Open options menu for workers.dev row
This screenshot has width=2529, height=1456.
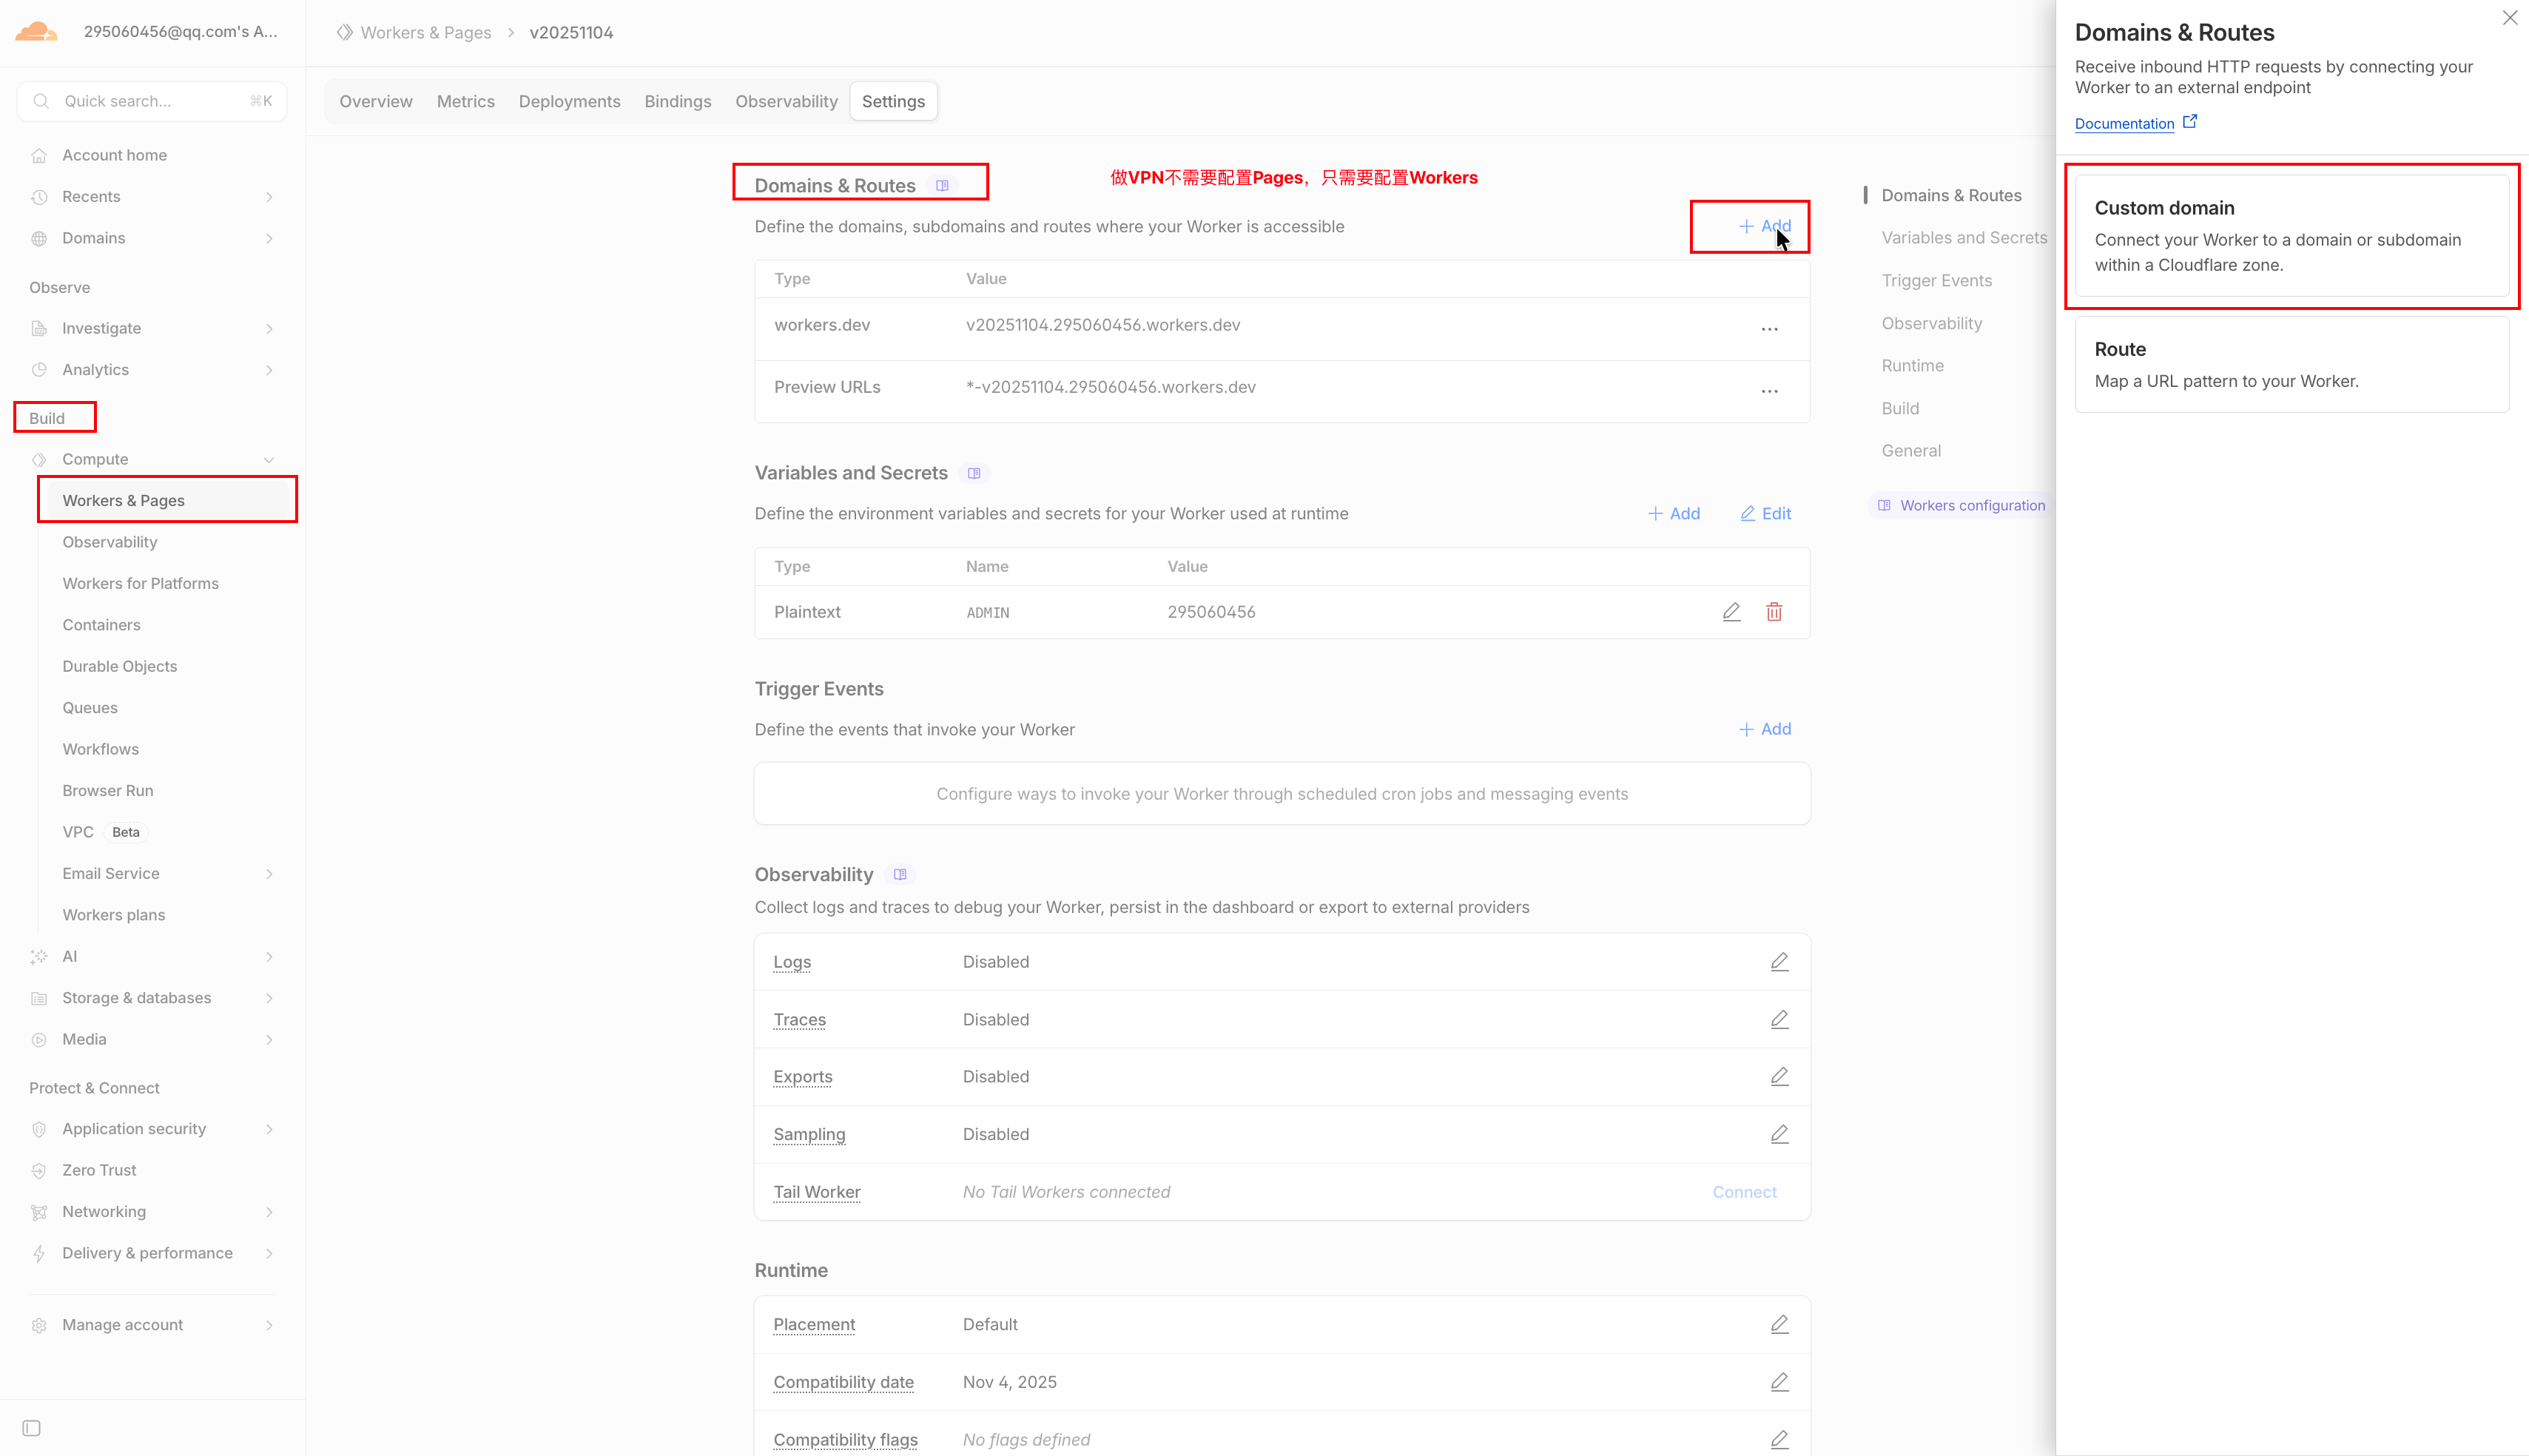click(x=1769, y=329)
